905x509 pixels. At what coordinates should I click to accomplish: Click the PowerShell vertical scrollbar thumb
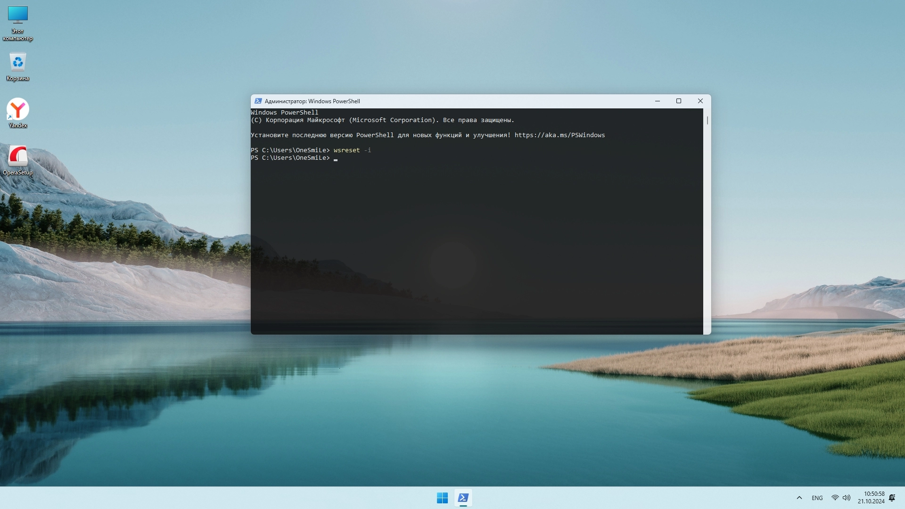[707, 120]
